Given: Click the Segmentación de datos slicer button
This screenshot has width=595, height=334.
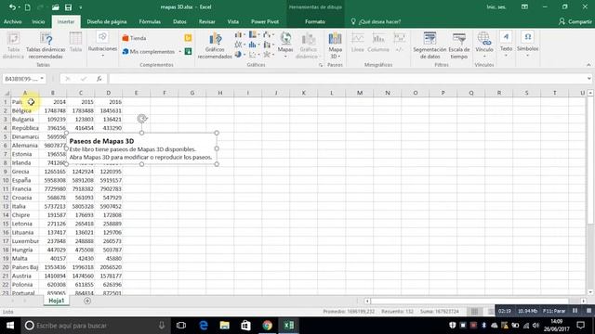Looking at the screenshot, I should (430, 45).
